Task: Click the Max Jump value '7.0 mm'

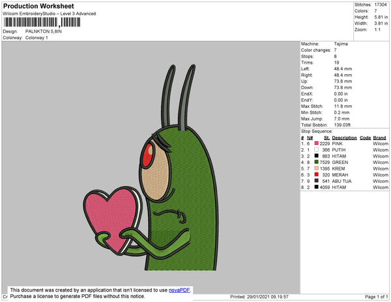Action: click(x=342, y=118)
